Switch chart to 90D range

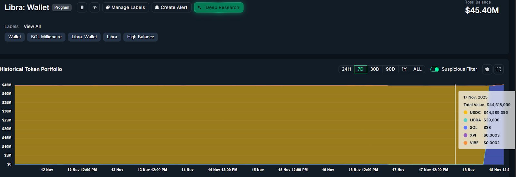pos(390,69)
